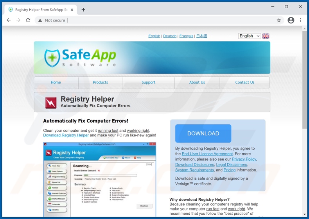The image size is (309, 219).
Task: Open the Home navigation item
Action: coord(56,83)
